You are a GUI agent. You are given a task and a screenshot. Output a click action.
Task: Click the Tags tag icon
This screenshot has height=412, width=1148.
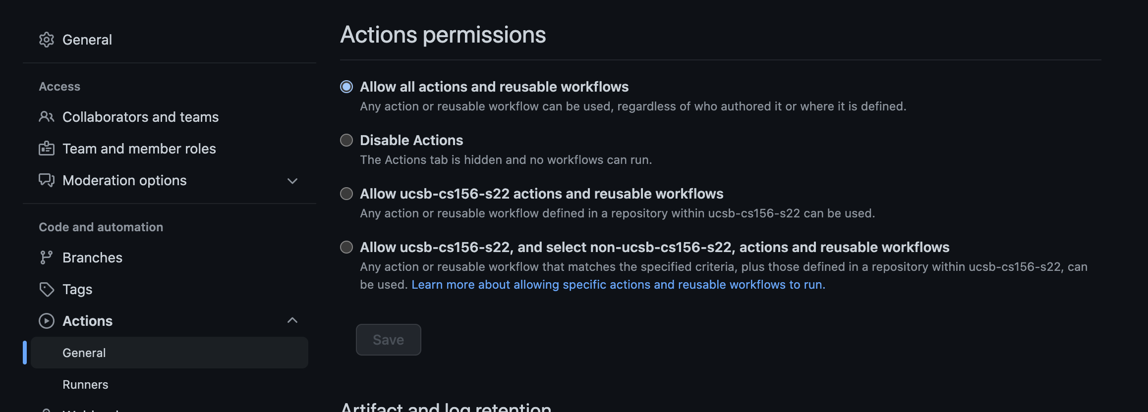pyautogui.click(x=47, y=289)
